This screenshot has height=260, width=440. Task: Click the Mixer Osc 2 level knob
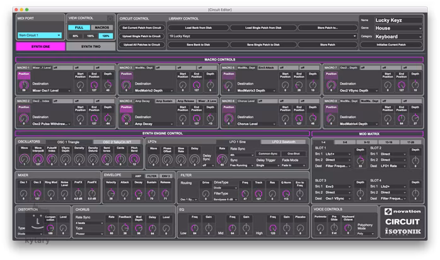tap(37, 193)
